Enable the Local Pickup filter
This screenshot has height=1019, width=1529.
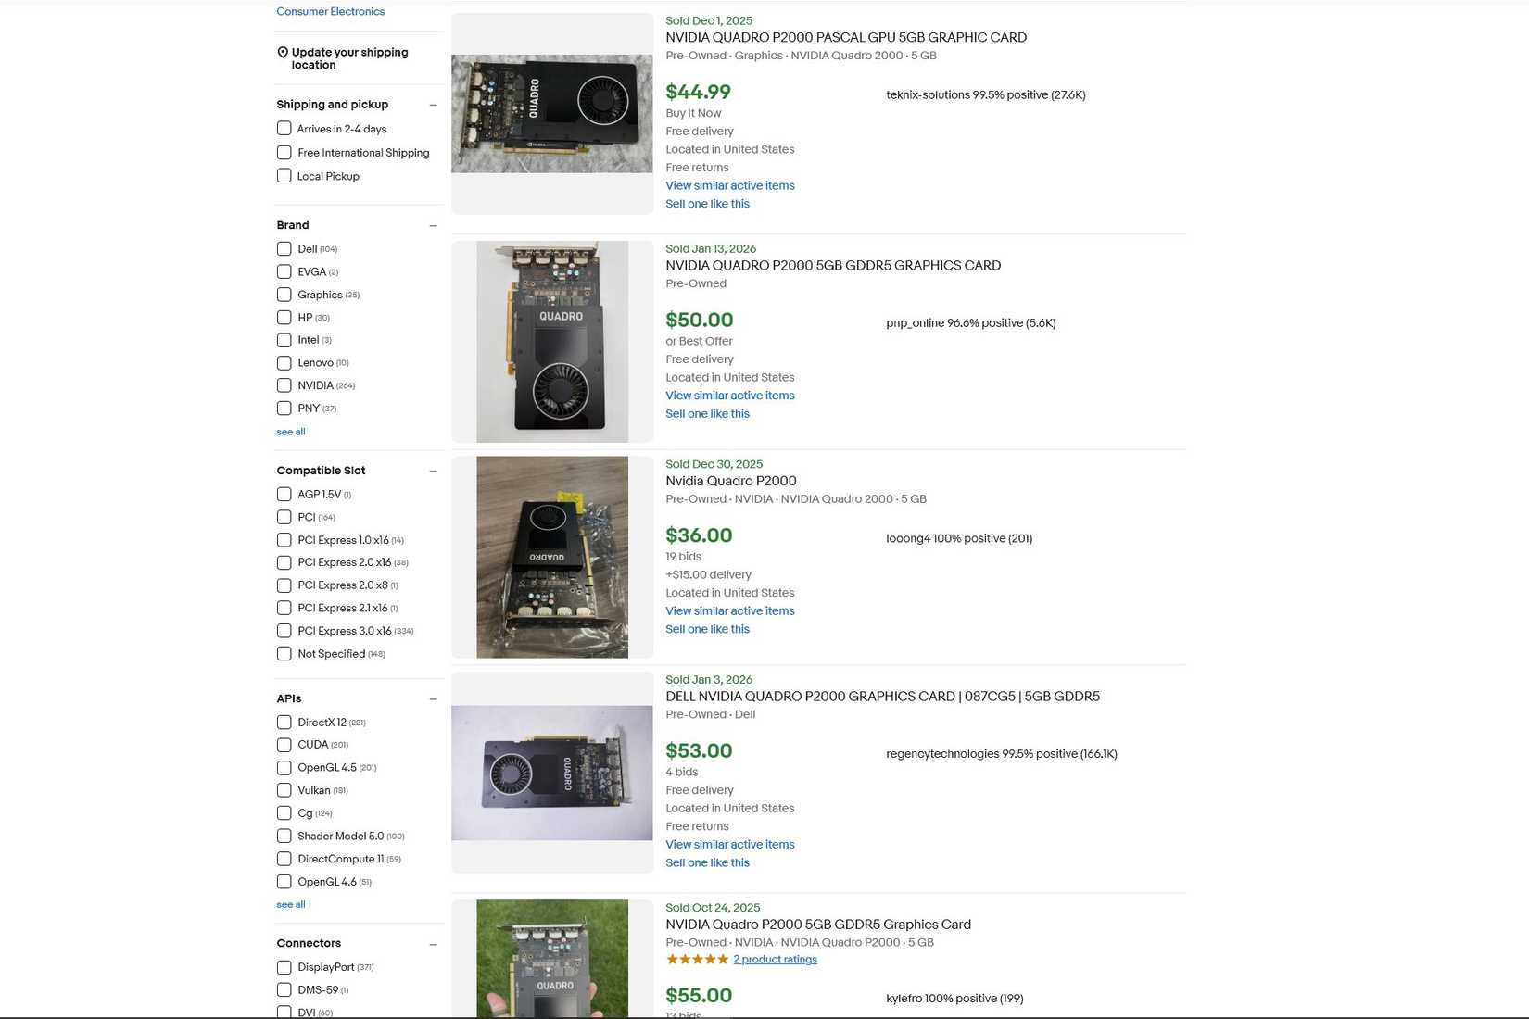pyautogui.click(x=284, y=176)
